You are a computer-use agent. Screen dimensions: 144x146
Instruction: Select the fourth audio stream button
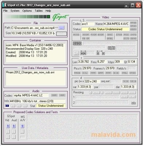tap(25, 106)
